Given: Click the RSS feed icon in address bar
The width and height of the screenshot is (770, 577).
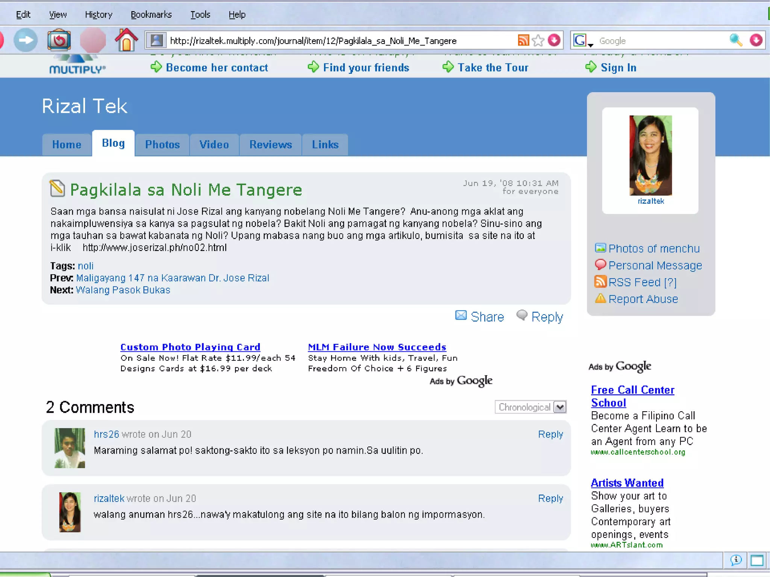Looking at the screenshot, I should click(x=523, y=40).
